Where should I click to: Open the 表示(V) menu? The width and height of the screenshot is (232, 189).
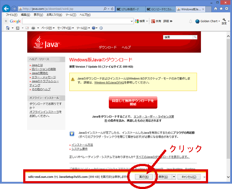tap(38, 15)
